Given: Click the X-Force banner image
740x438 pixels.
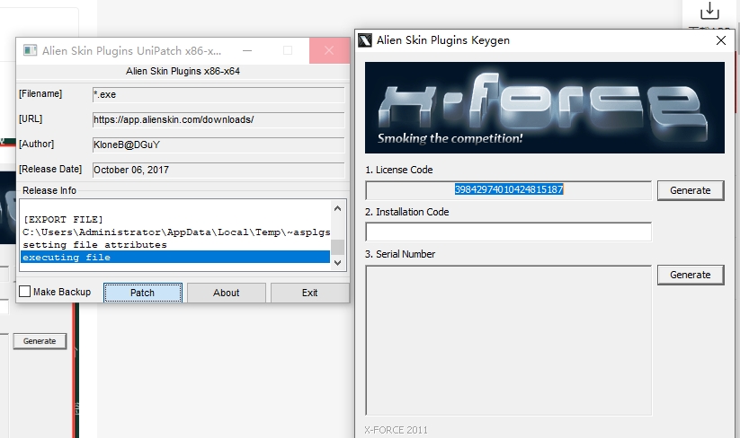Looking at the screenshot, I should (x=545, y=108).
